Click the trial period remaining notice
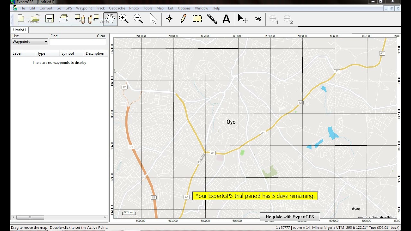 pos(255,196)
